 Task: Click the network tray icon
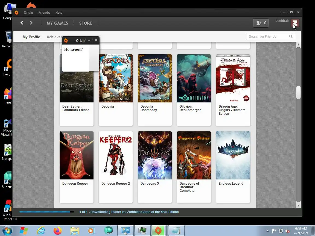coord(281,231)
